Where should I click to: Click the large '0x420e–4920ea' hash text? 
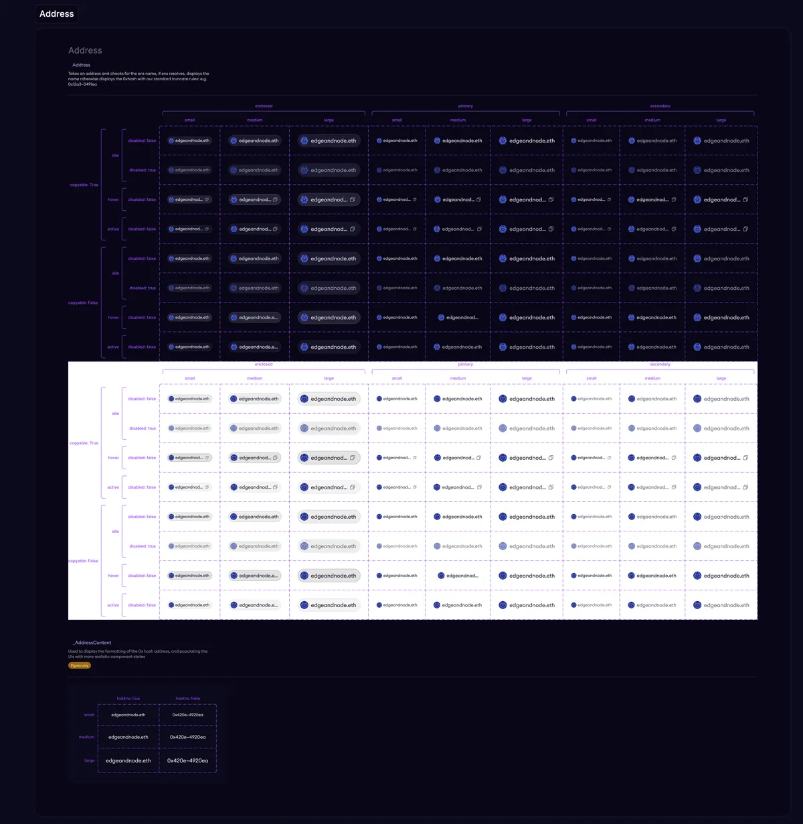coord(187,760)
